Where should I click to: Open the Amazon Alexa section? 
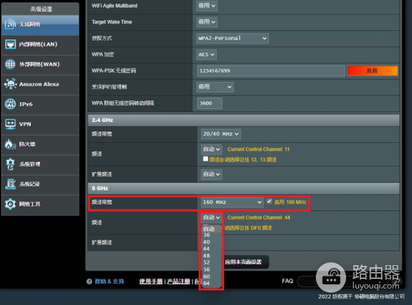10,84
